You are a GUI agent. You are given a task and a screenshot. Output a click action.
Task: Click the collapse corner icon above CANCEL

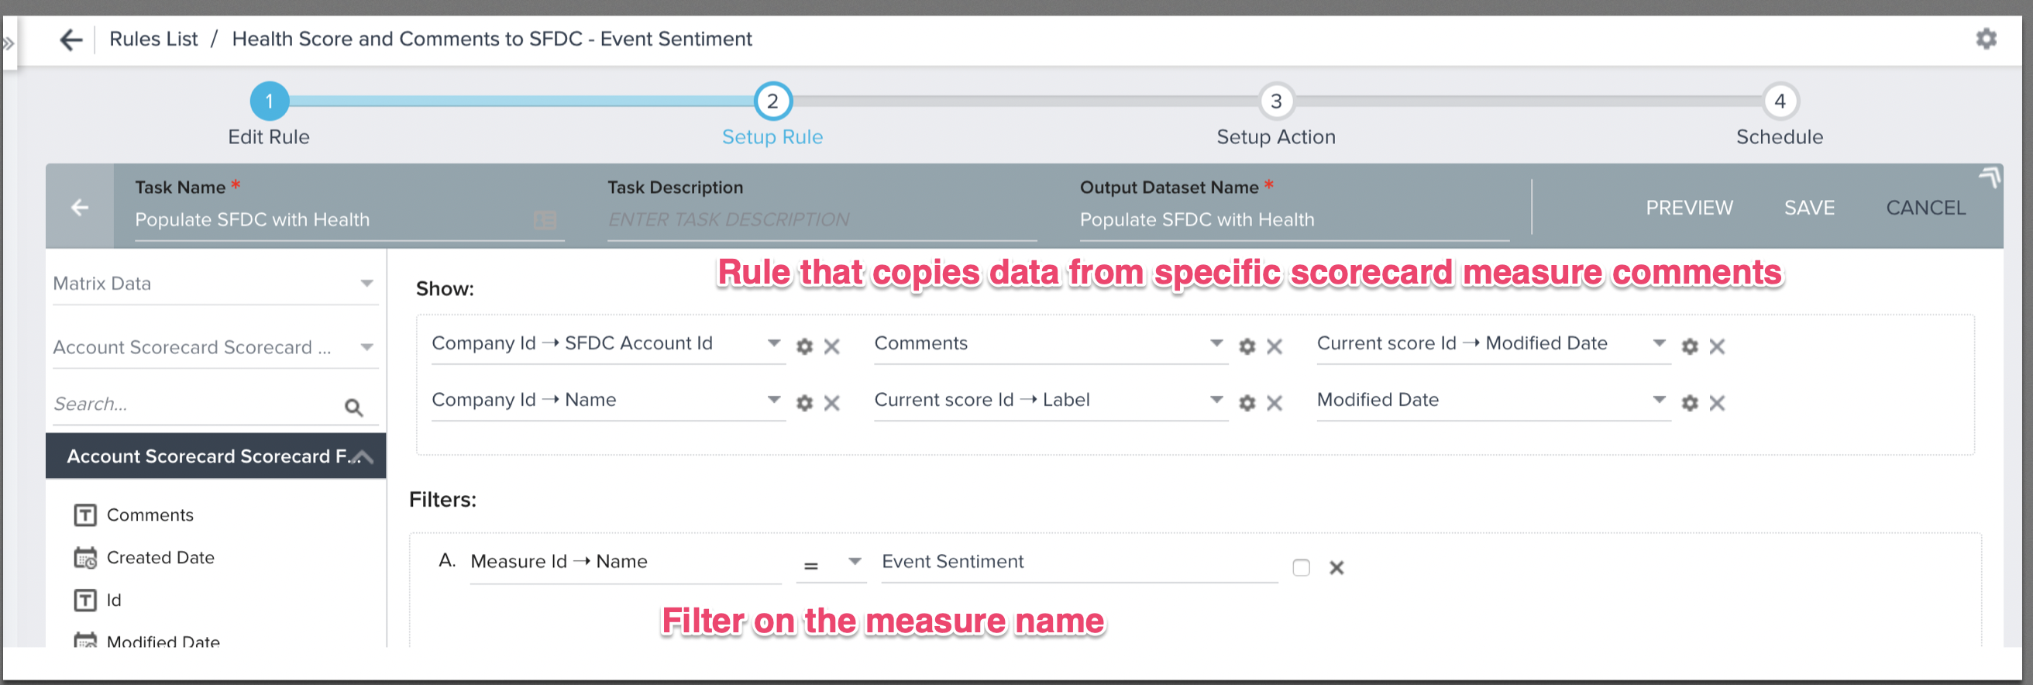pyautogui.click(x=1990, y=177)
